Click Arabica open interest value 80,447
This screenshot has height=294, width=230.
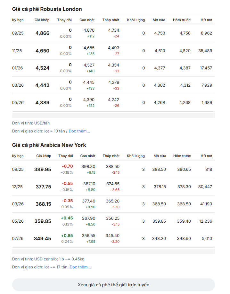click(205, 187)
